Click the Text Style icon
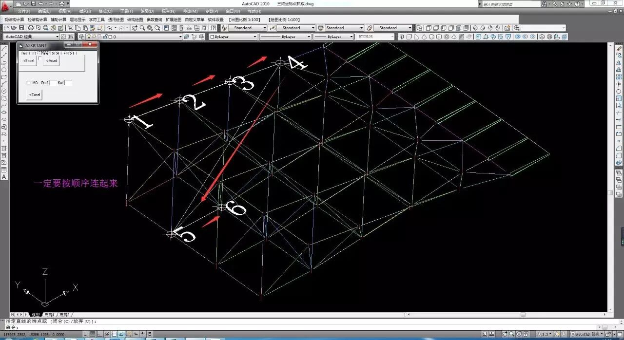Screen dimensions: 624x340 pyautogui.click(x=224, y=28)
